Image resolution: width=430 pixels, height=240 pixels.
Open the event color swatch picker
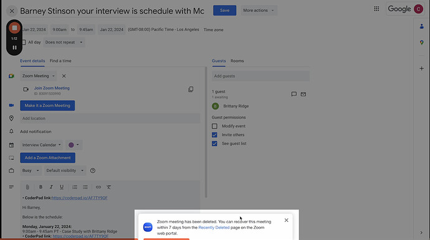coord(74,145)
